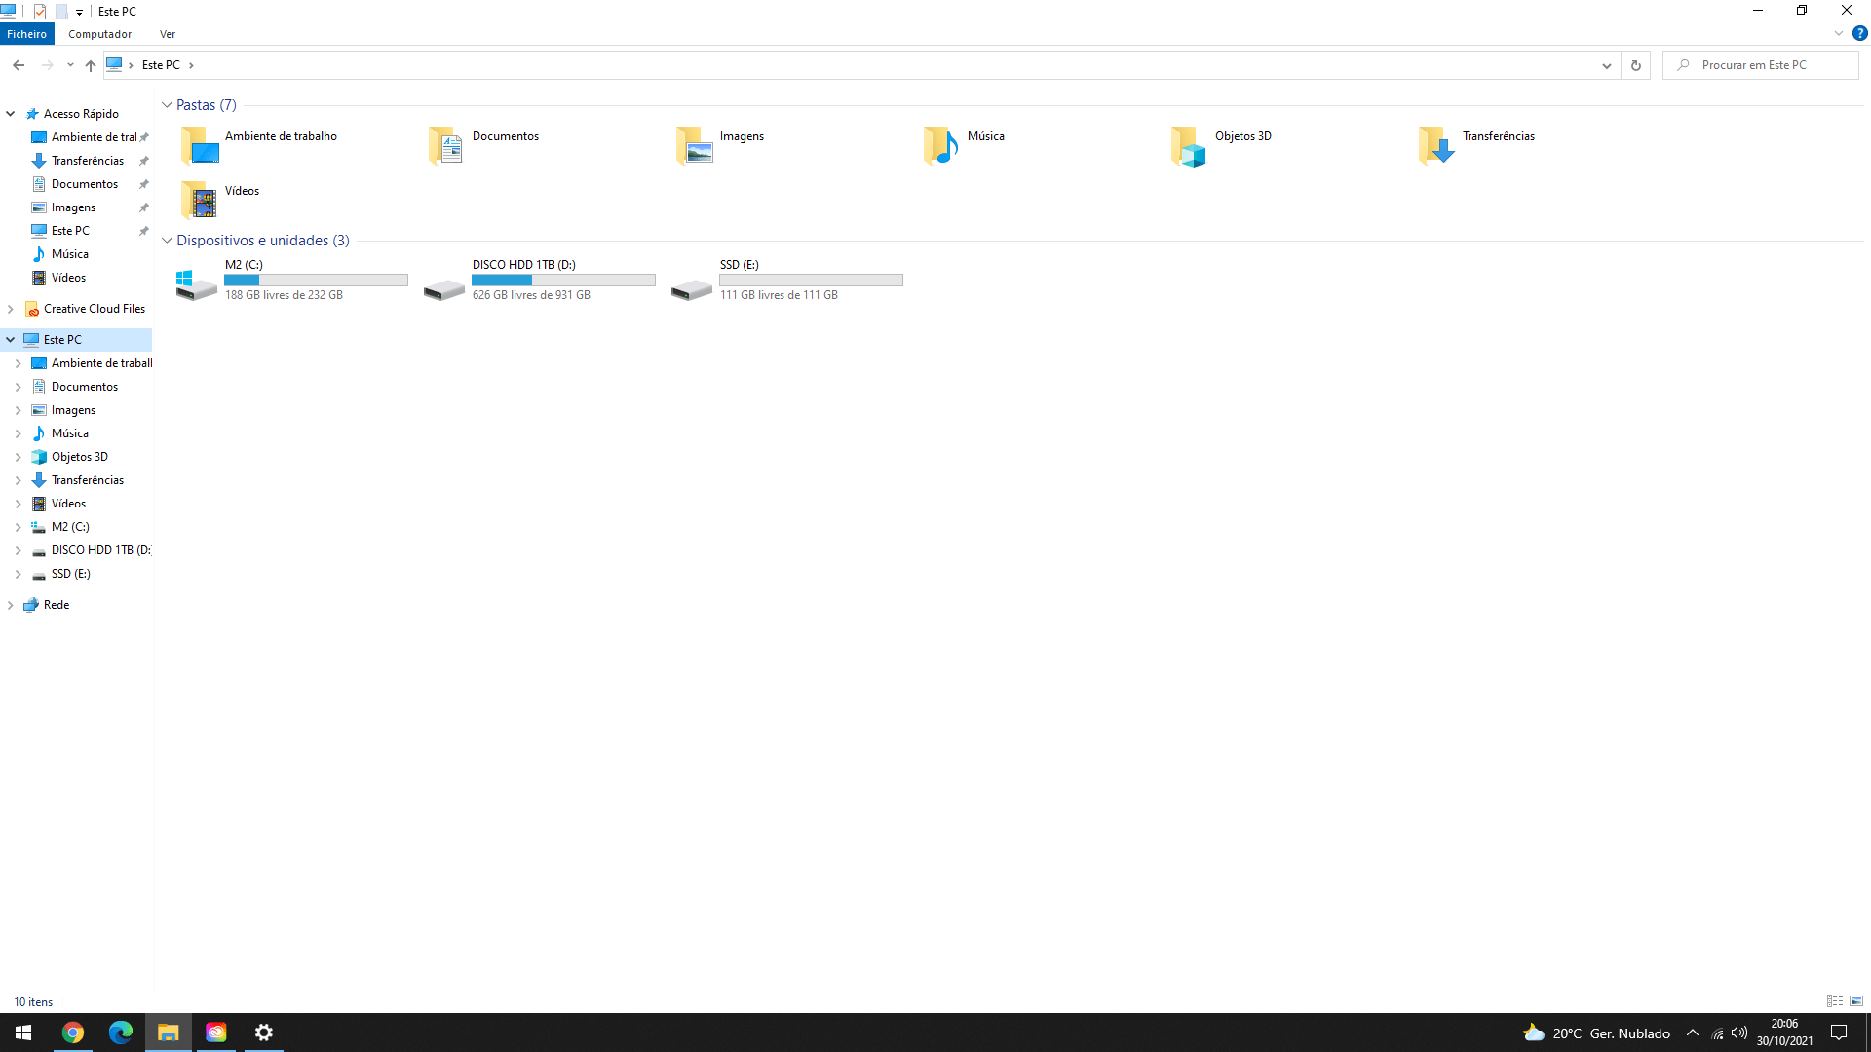Open the Computador ribbon tab

99,33
